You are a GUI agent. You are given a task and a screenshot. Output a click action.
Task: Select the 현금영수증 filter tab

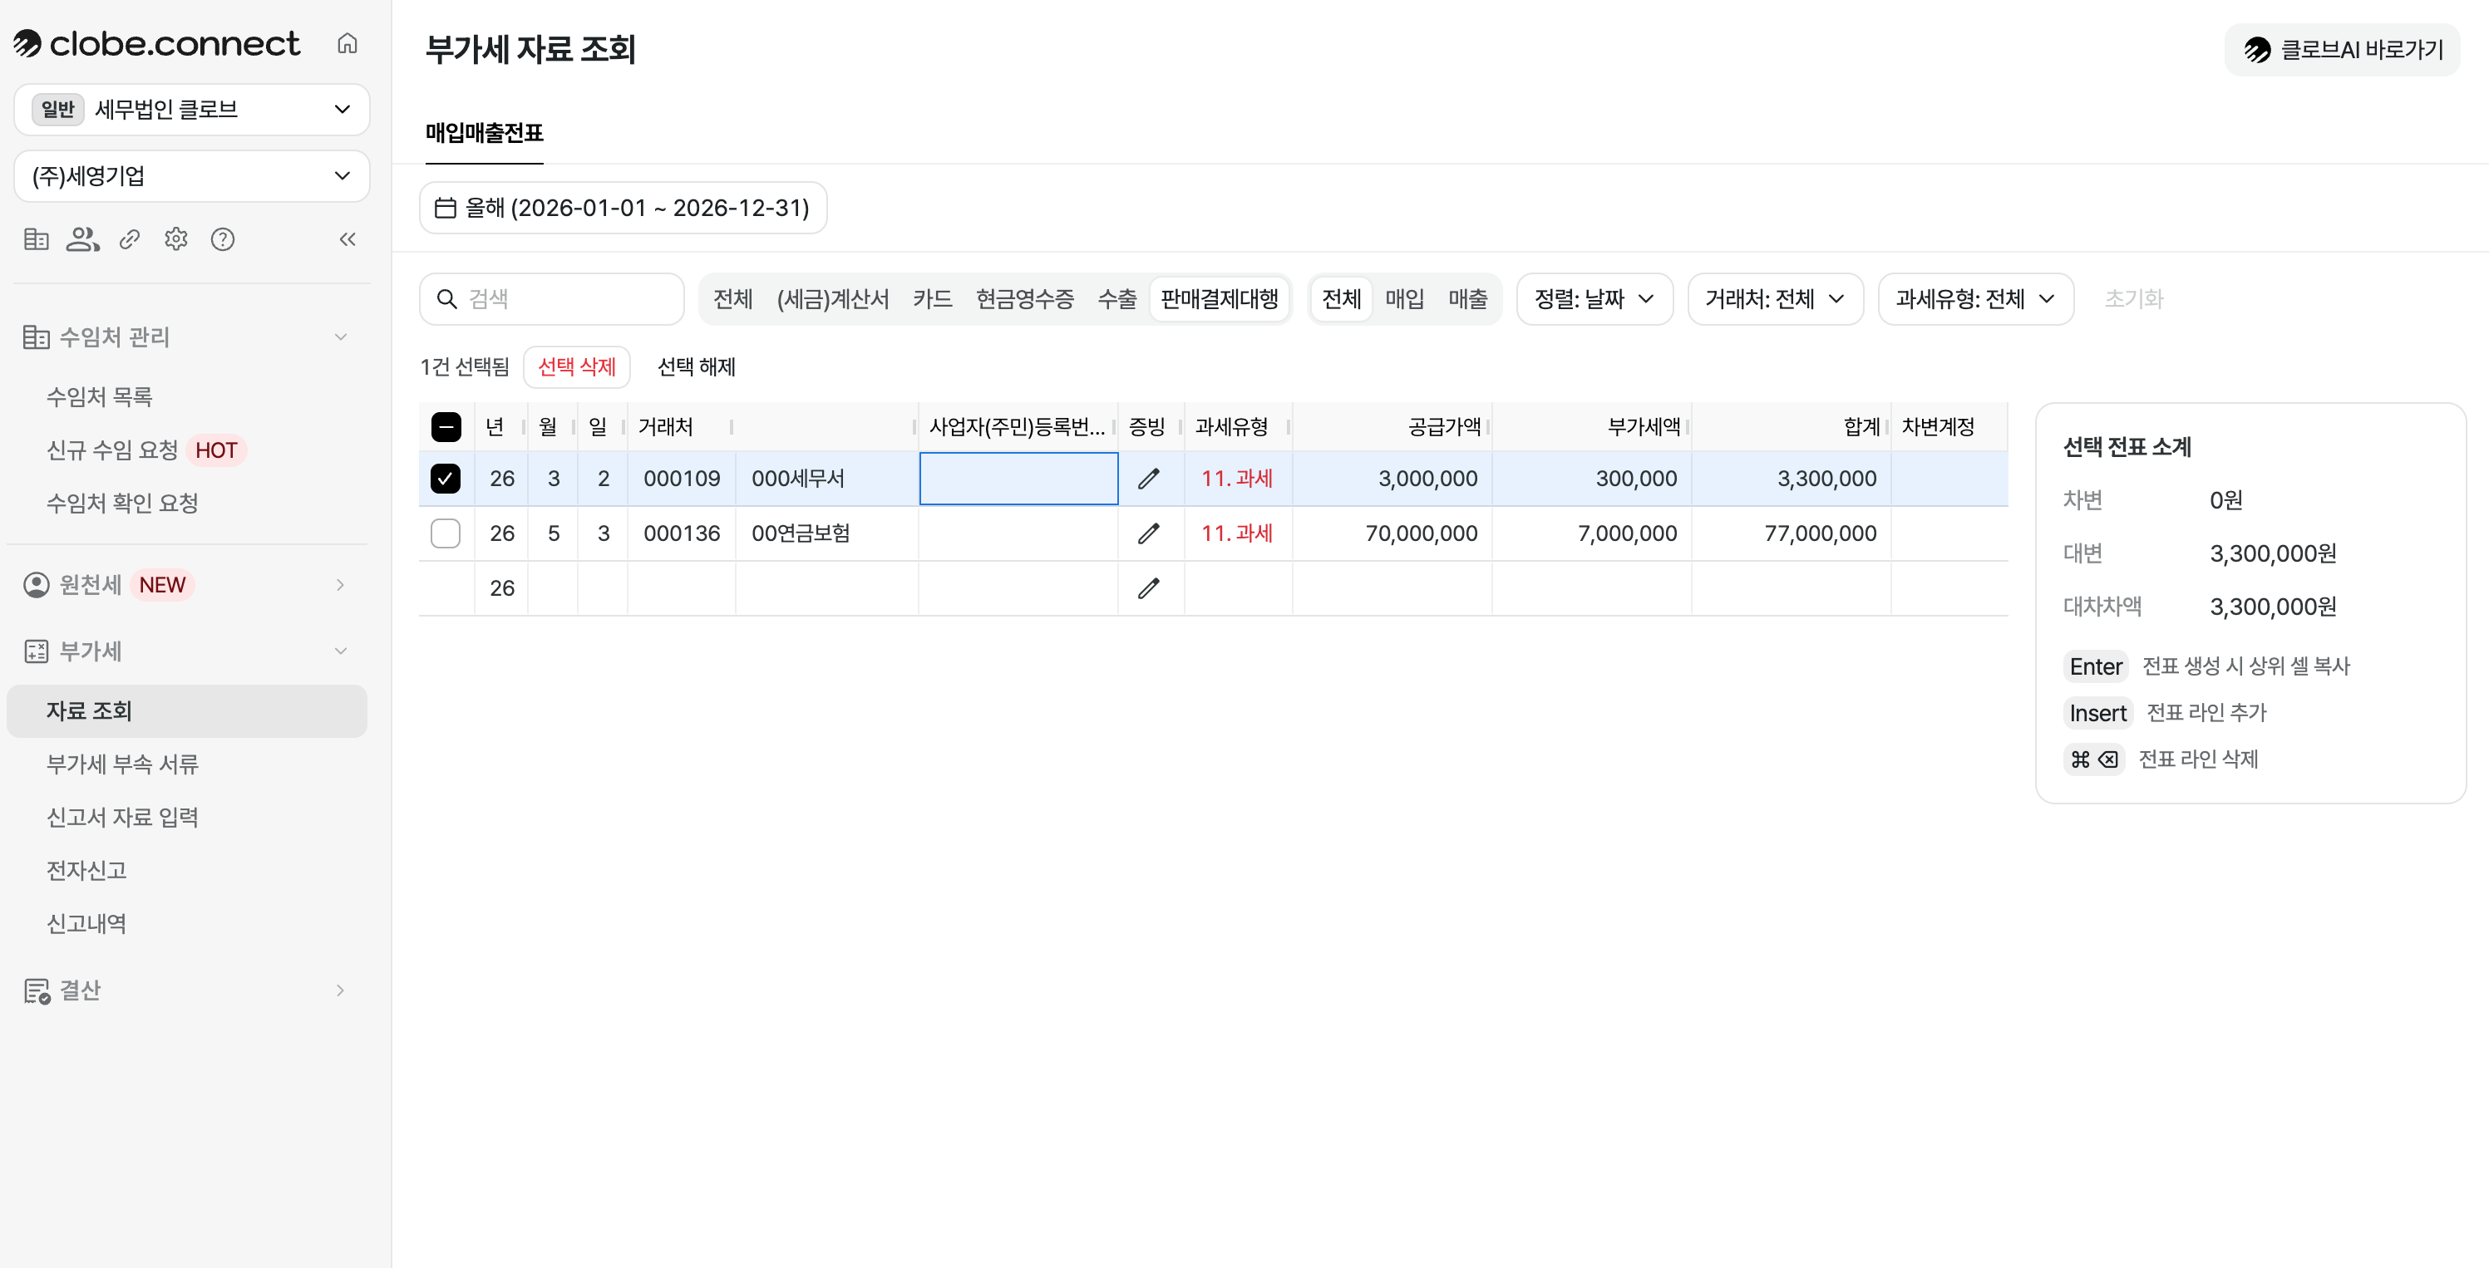click(1025, 299)
